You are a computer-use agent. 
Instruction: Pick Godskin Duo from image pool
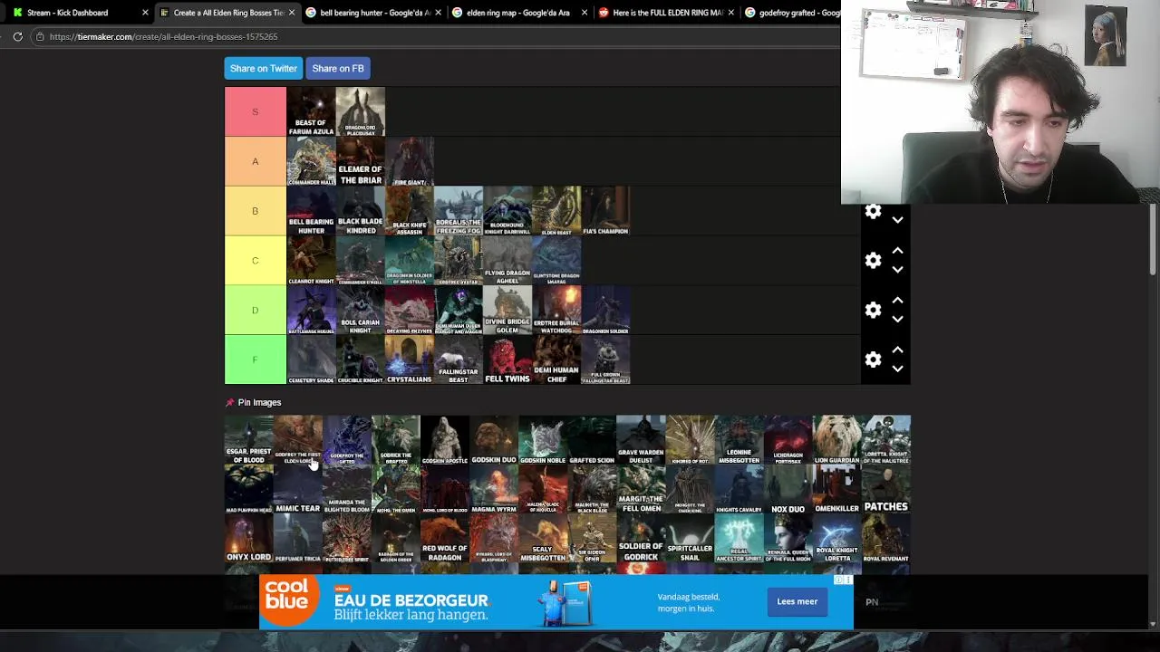(x=494, y=440)
